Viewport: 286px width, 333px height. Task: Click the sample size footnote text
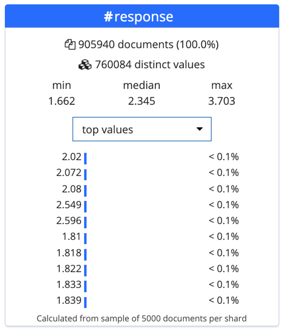pos(141,318)
